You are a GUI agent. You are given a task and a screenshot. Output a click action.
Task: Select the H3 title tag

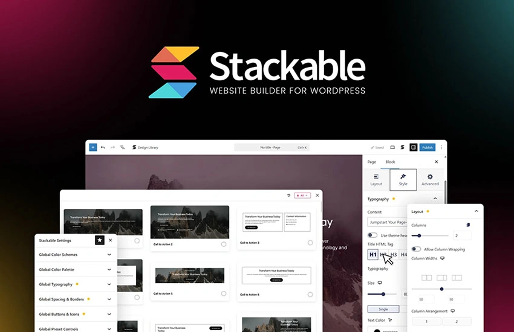point(394,255)
